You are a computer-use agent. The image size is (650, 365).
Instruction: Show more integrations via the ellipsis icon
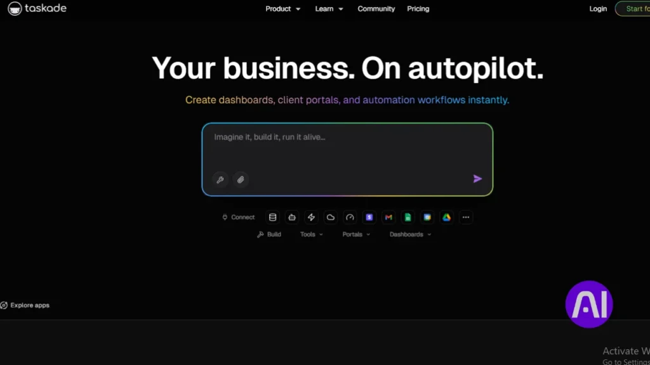(466, 217)
